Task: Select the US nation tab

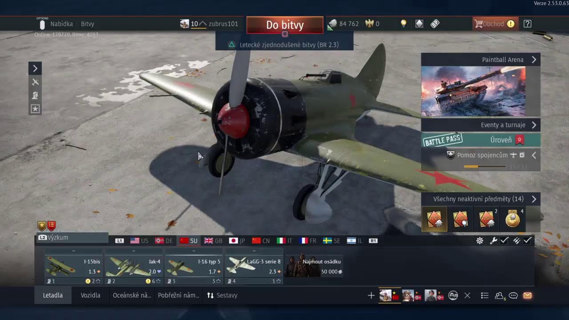Action: [139, 240]
